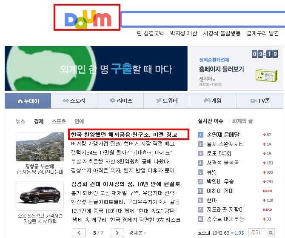285x238 pixels.
Task: Focus the main Daum search box
Action: coord(203,19)
